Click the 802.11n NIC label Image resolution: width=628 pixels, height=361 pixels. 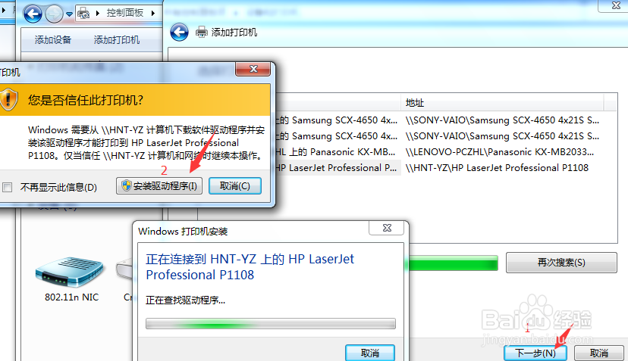[x=72, y=297]
